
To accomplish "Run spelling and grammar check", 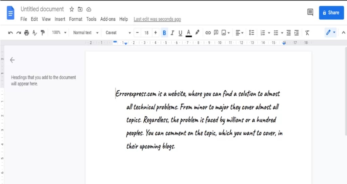I will tap(35, 33).
